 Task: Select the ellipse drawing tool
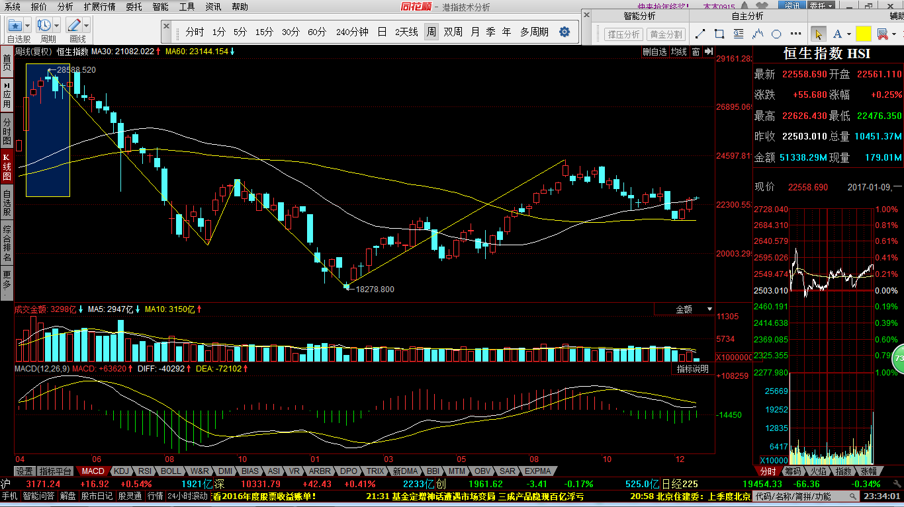(x=777, y=34)
